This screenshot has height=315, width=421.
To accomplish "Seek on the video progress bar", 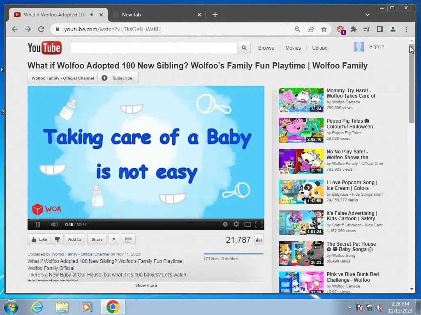I will [146, 219].
